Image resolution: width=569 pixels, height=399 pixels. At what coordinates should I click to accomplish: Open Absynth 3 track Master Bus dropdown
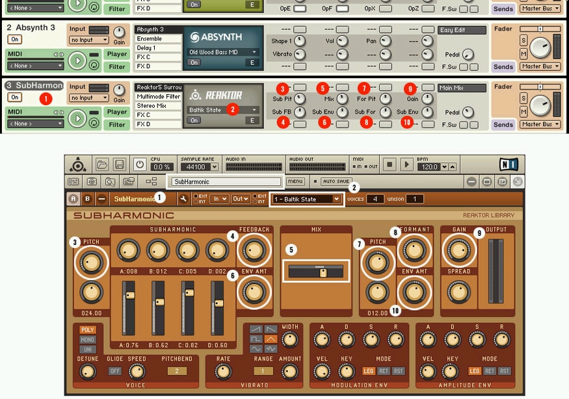click(540, 66)
